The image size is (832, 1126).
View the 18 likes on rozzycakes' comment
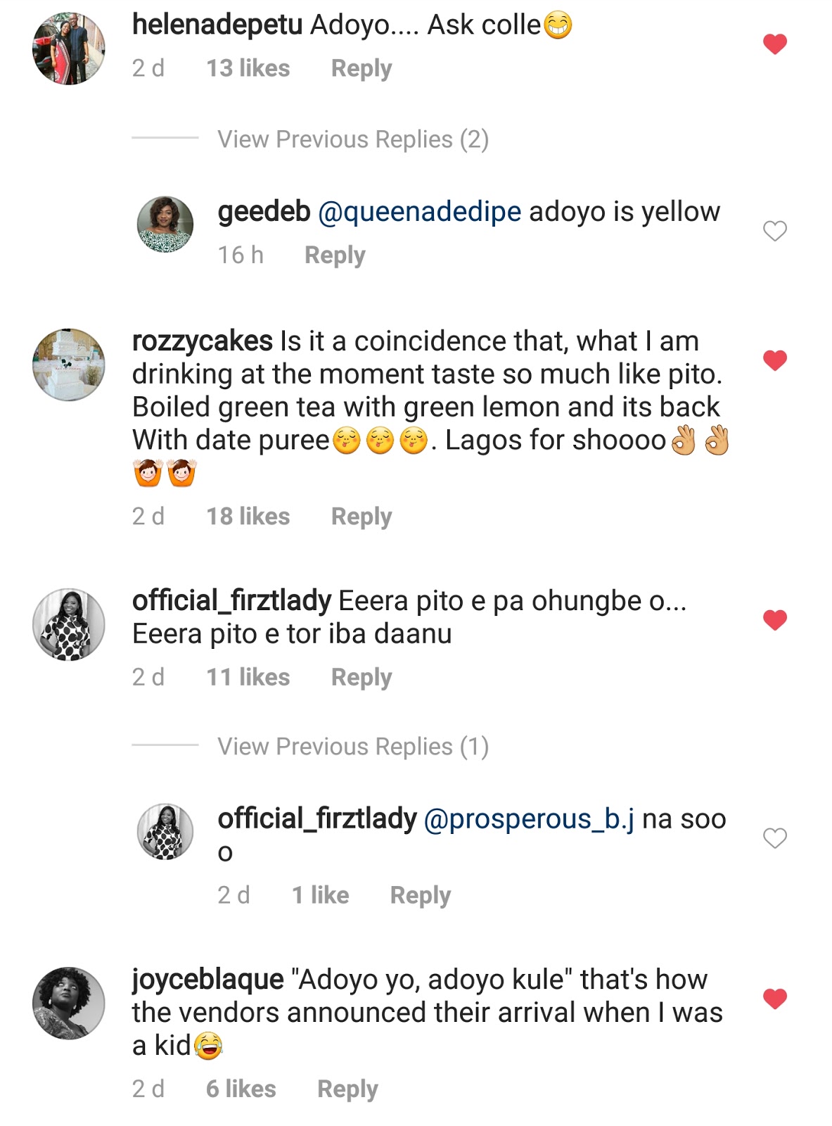(x=248, y=517)
